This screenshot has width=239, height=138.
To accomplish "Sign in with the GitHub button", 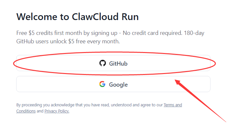I will point(113,63).
